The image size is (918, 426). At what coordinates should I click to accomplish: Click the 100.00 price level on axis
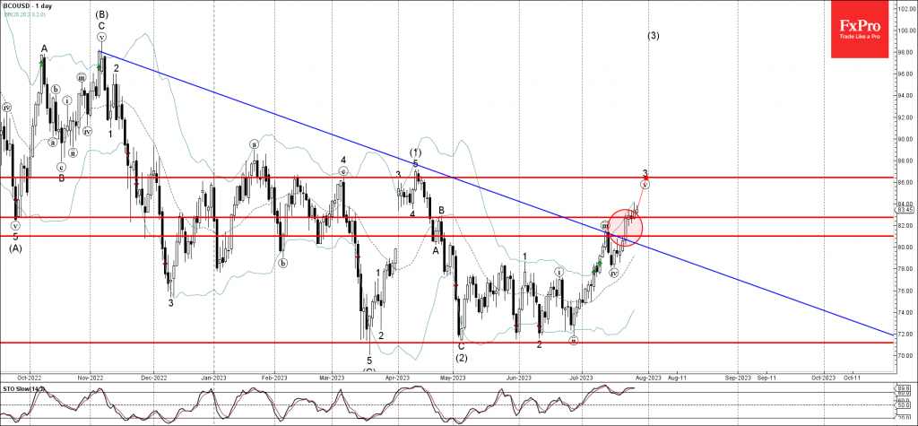coord(904,30)
